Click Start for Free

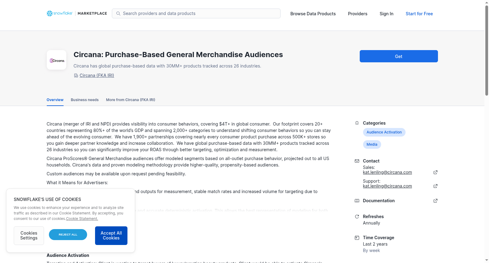[x=419, y=14]
